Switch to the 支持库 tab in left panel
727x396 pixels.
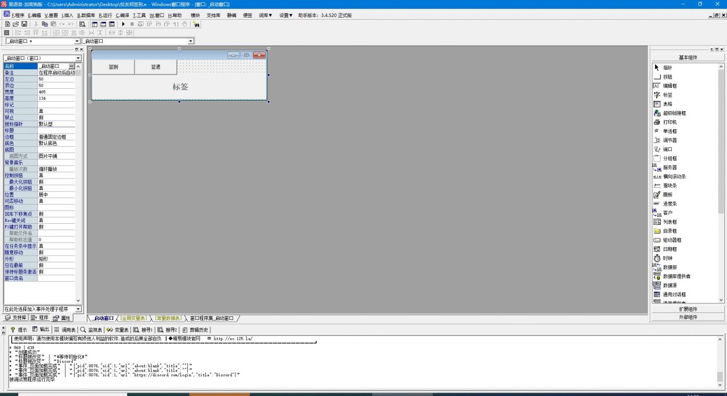click(16, 318)
